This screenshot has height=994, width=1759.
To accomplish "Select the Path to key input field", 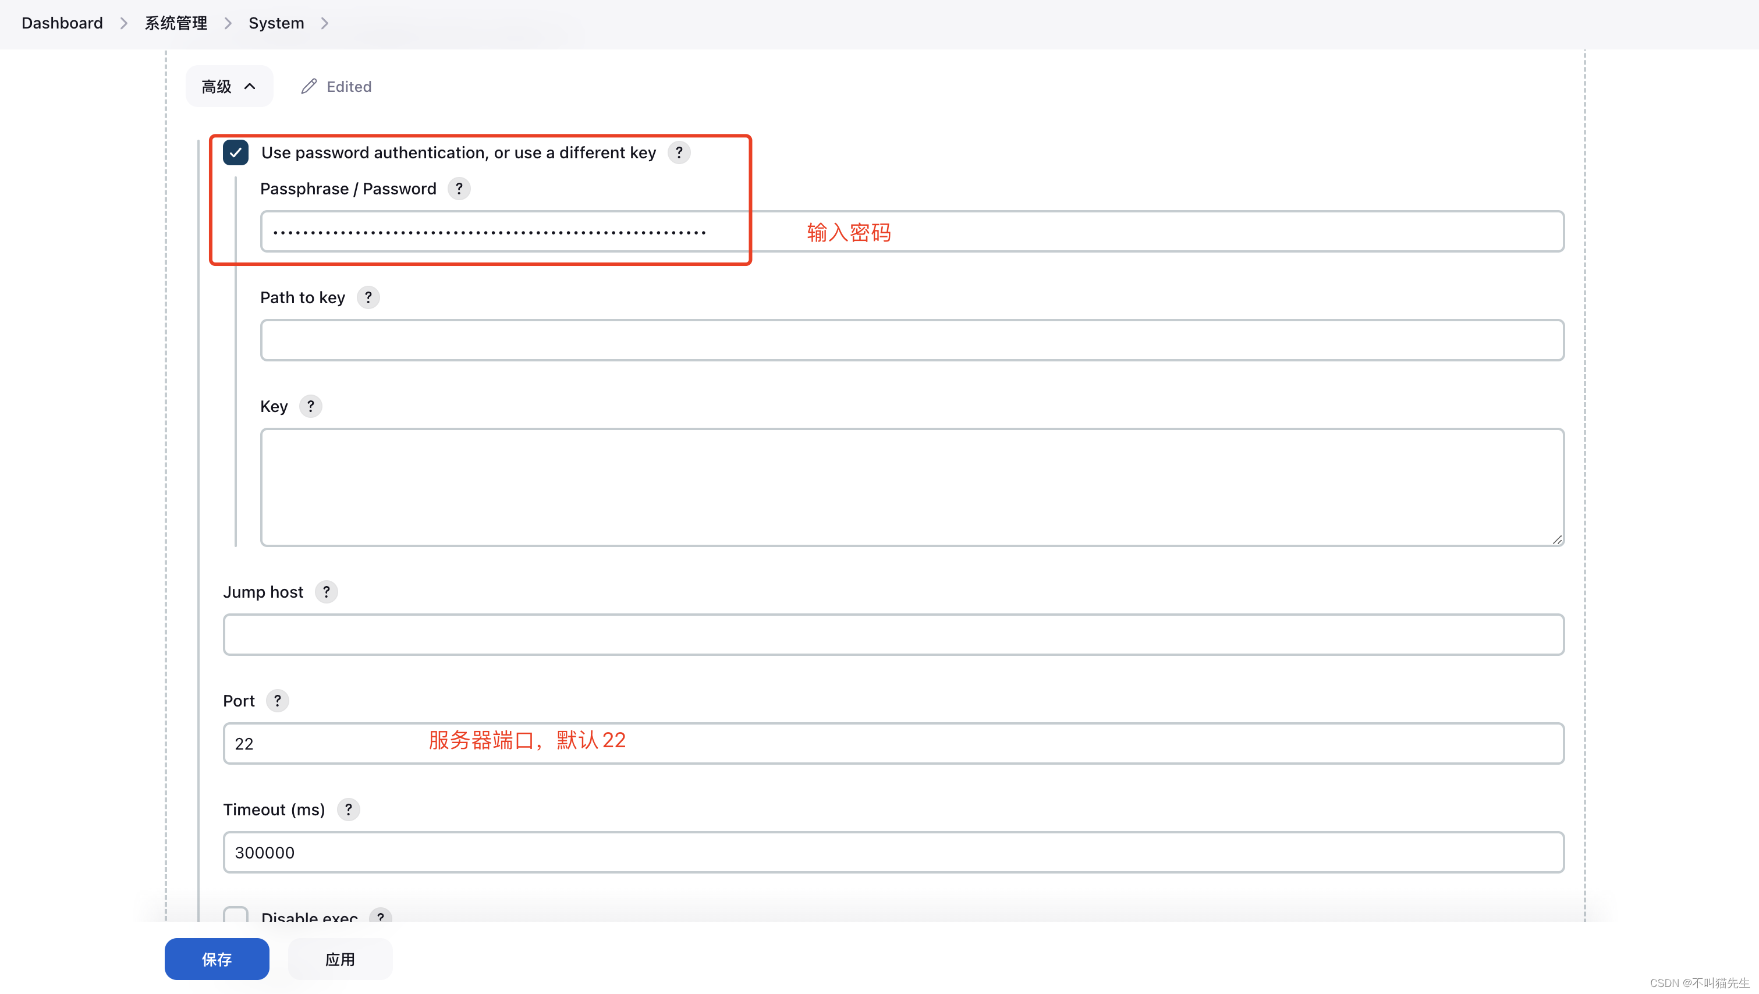I will [x=912, y=339].
